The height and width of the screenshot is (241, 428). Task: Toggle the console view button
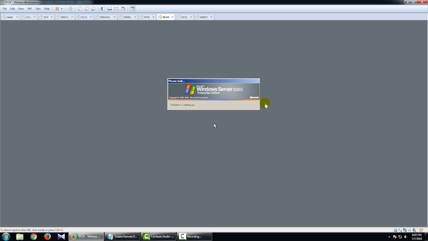coord(133,9)
